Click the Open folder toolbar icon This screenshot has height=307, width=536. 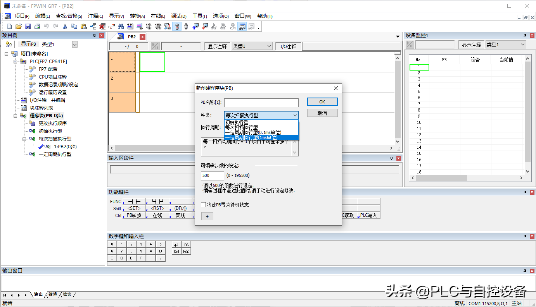pyautogui.click(x=18, y=26)
